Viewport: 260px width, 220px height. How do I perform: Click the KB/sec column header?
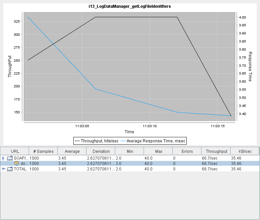(x=245, y=151)
